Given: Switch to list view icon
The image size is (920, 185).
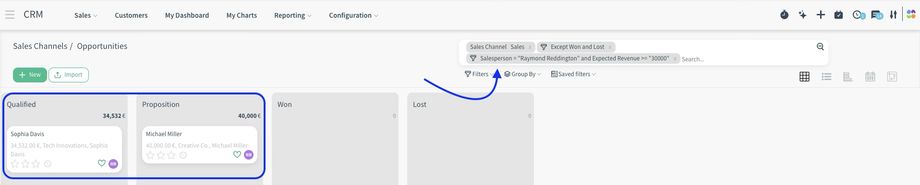Looking at the screenshot, I should coord(826,77).
